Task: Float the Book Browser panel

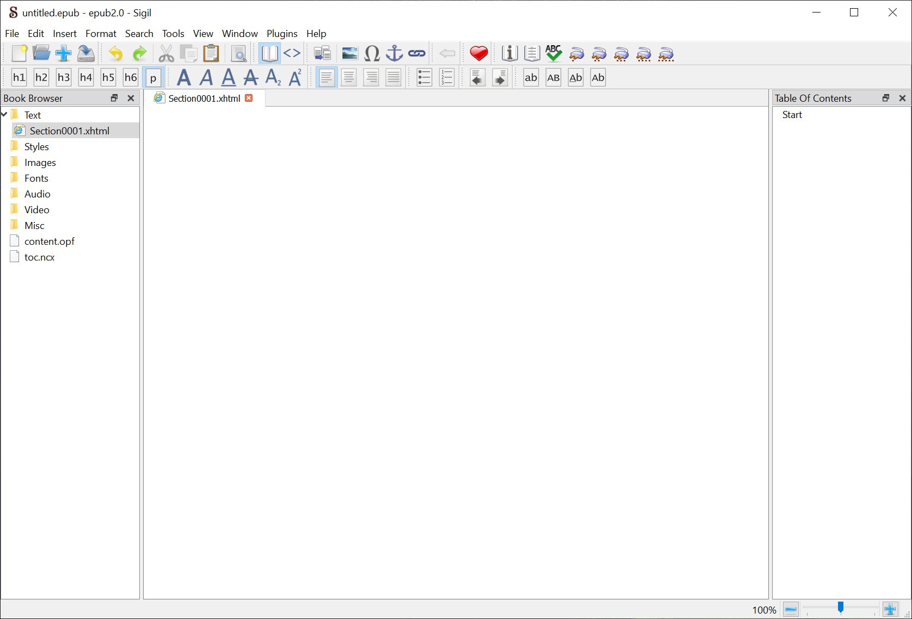Action: tap(114, 98)
